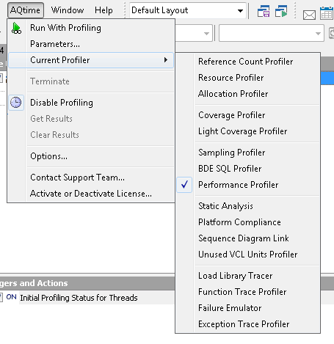
Task: Click the save layout toolbar icon
Action: coord(264,11)
